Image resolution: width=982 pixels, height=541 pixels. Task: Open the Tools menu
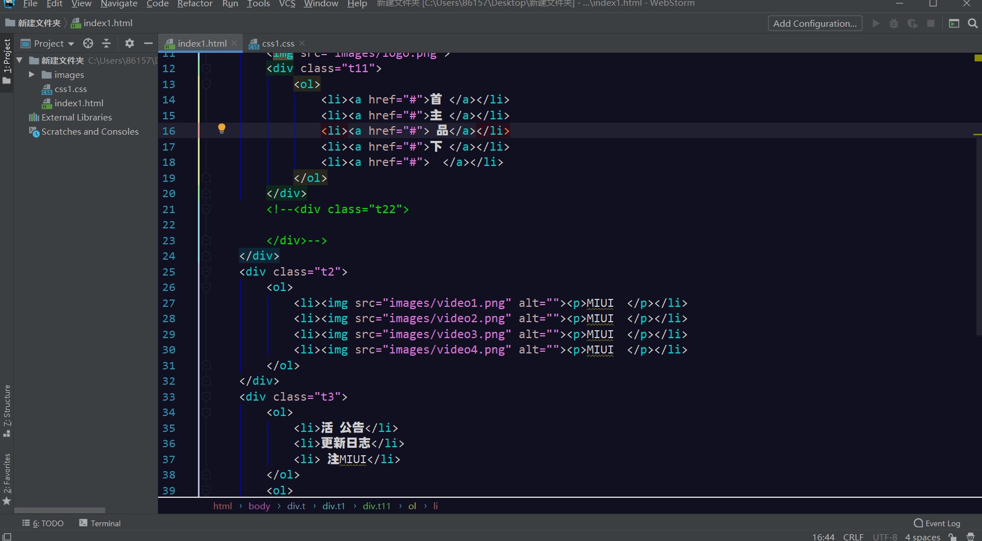tap(258, 4)
